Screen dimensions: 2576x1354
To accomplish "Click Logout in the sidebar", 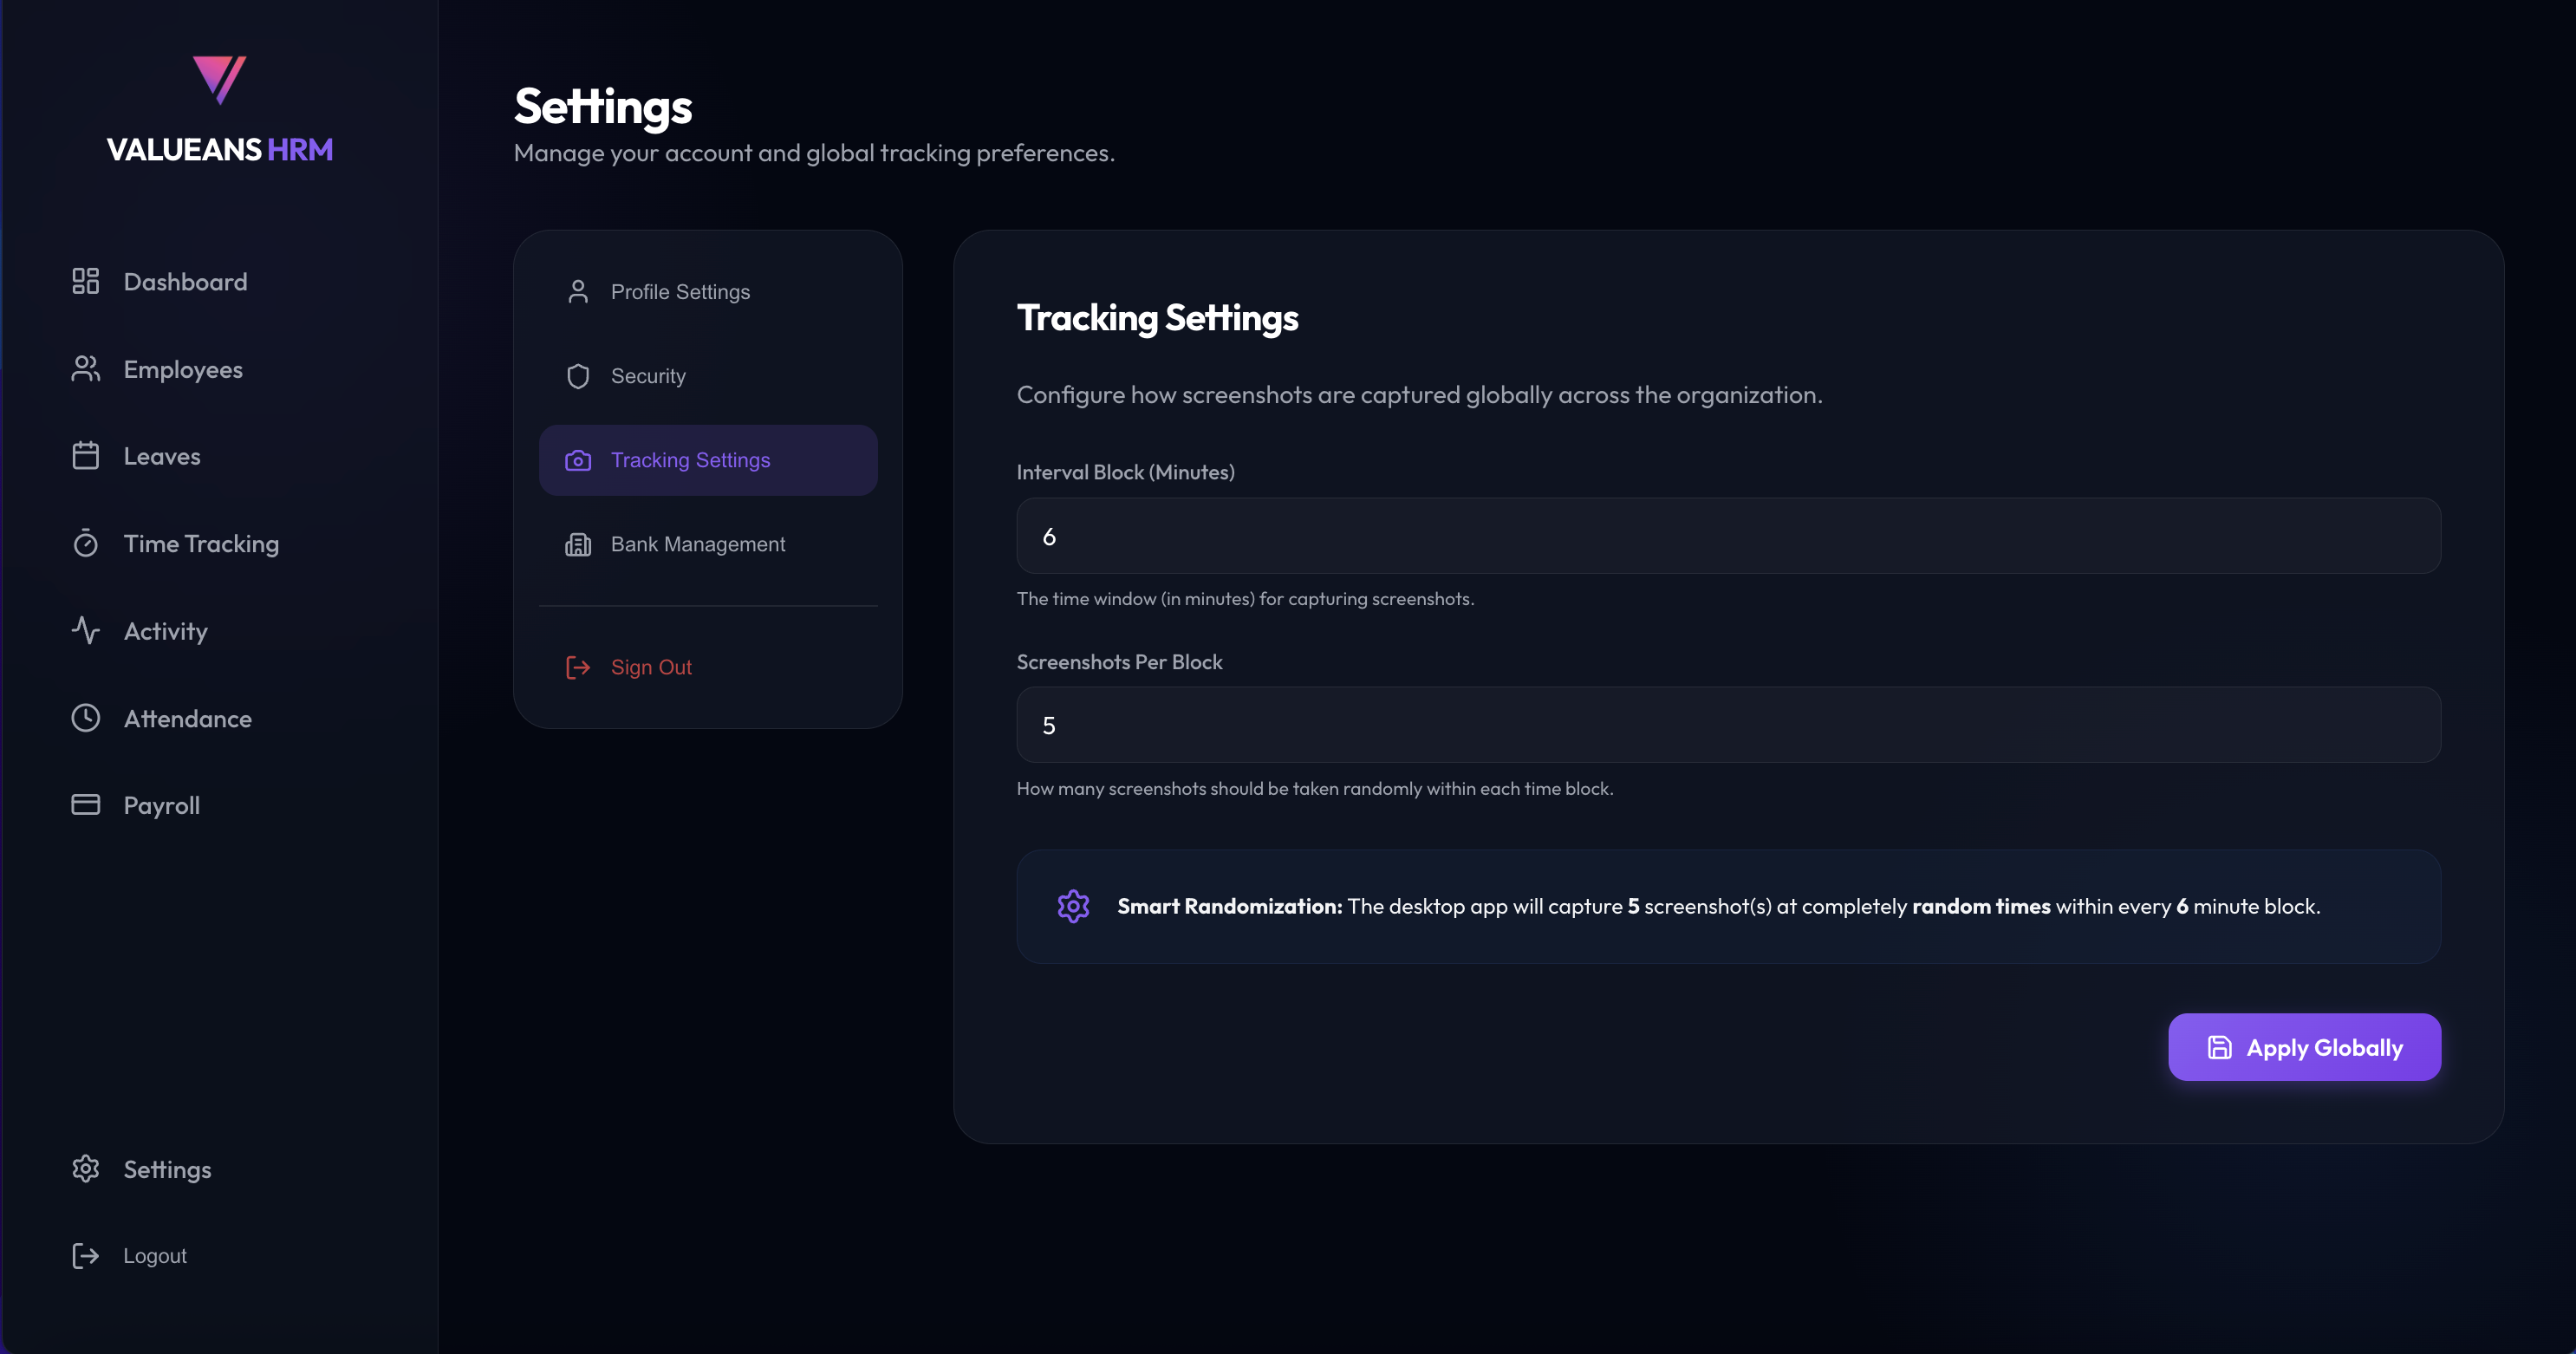I will (x=154, y=1256).
